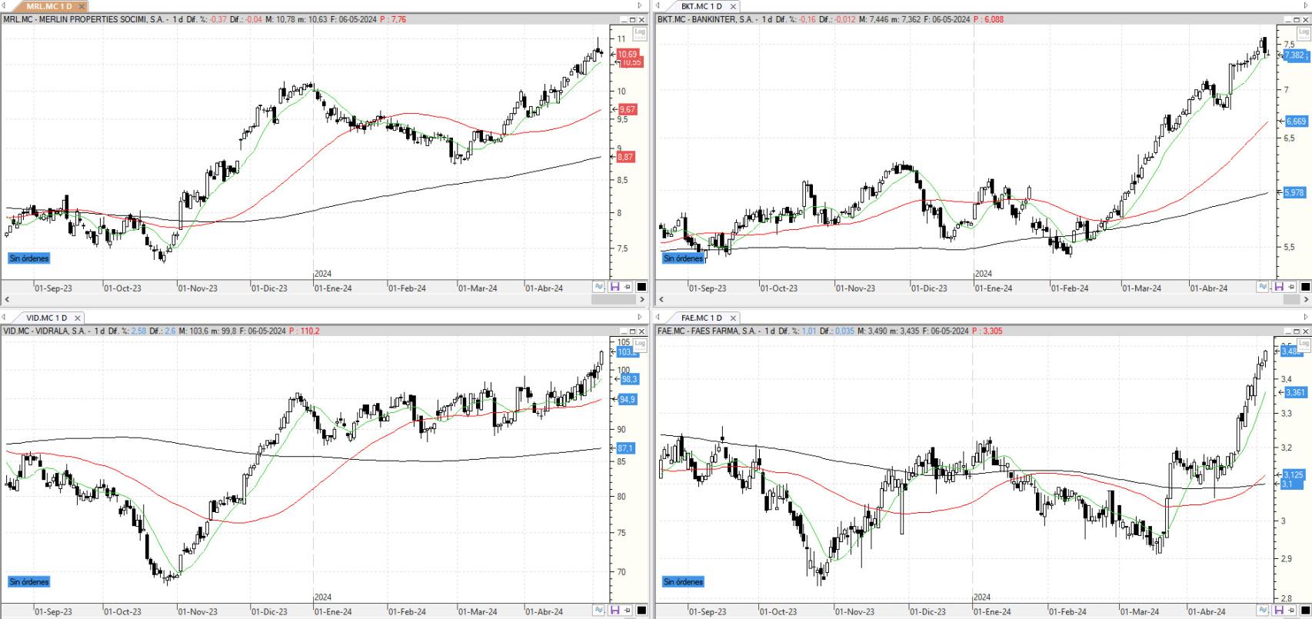The width and height of the screenshot is (1312, 619).
Task: Save the Vidrala chart template
Action: tap(614, 611)
